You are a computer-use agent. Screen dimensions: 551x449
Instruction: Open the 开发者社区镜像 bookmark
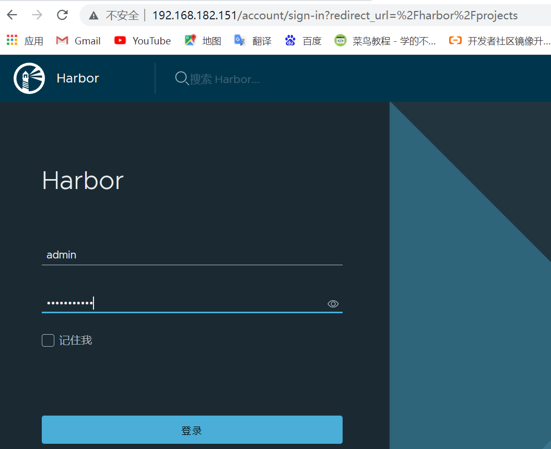pyautogui.click(x=499, y=41)
